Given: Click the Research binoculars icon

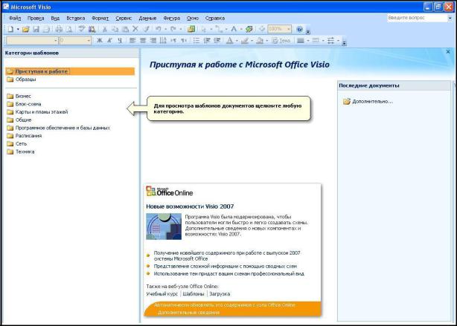Looking at the screenshot, I should coord(92,29).
